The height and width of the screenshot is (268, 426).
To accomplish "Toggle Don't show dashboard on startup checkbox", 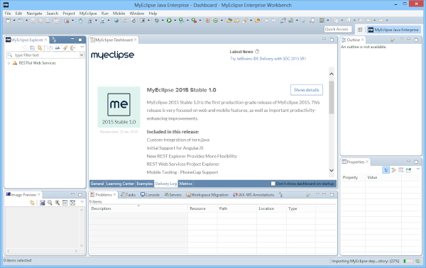I will pos(273,184).
